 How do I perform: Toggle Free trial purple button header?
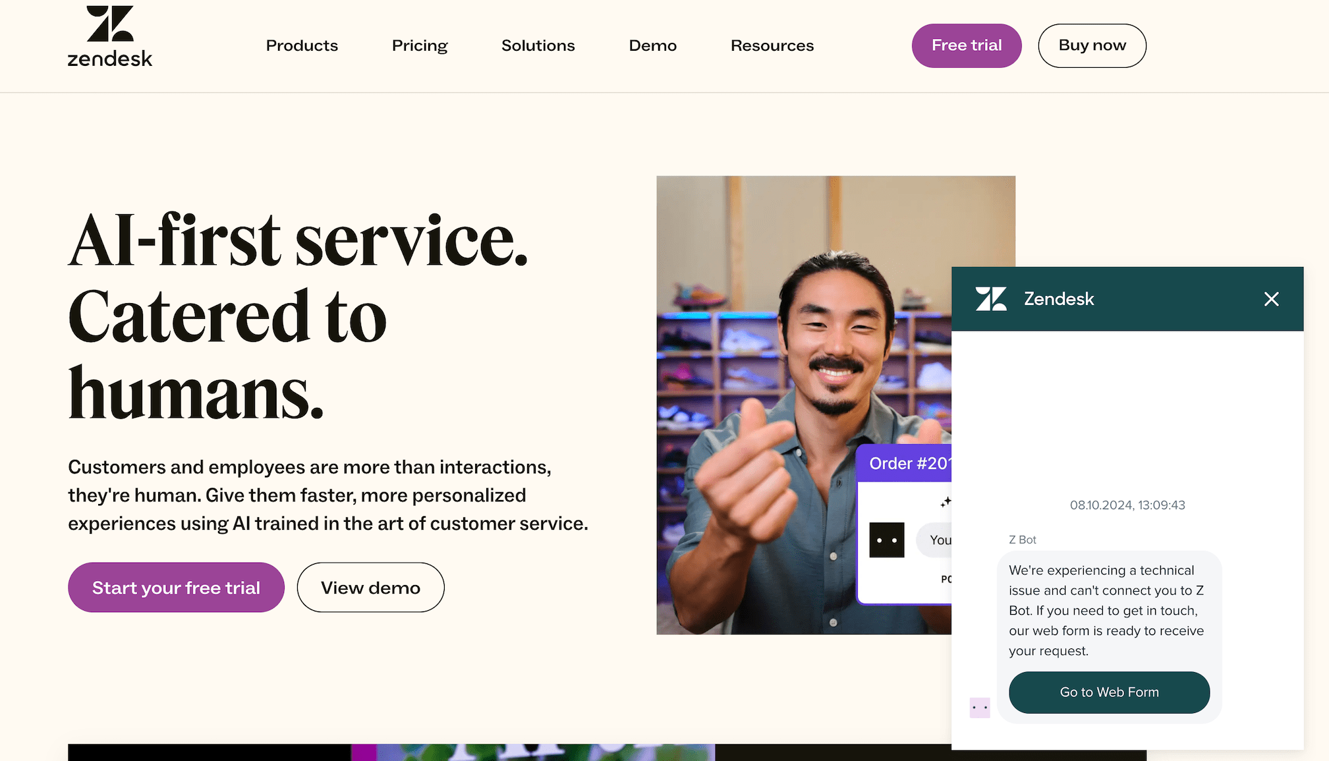click(967, 45)
